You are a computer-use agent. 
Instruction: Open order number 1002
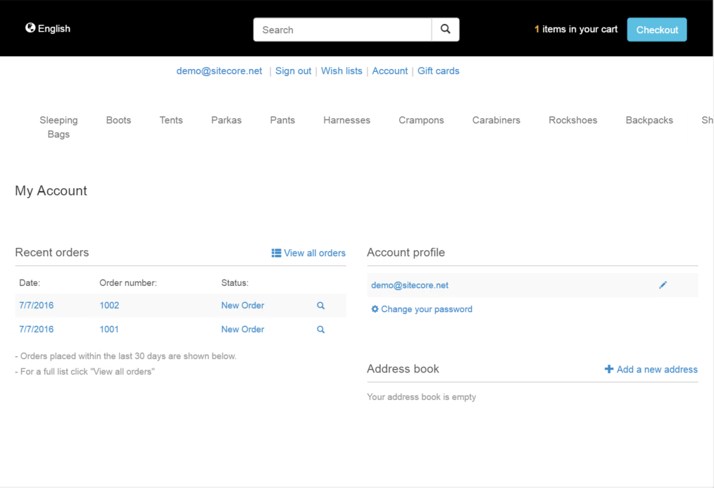coord(109,306)
